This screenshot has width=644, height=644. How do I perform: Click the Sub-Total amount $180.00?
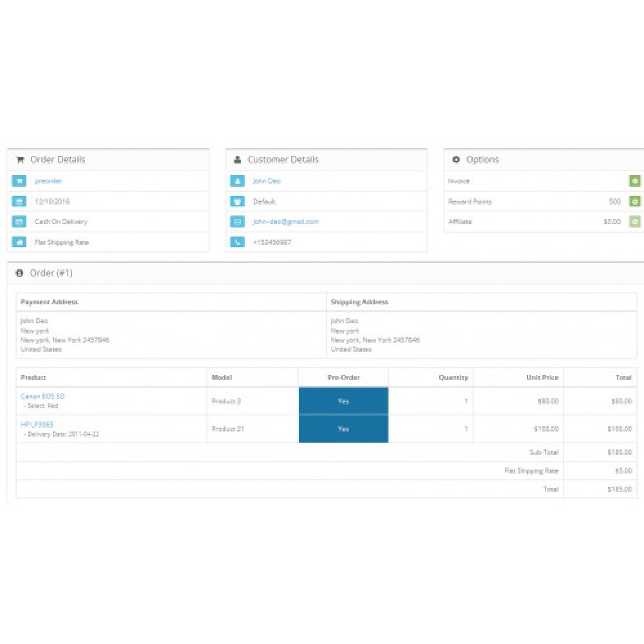(620, 452)
